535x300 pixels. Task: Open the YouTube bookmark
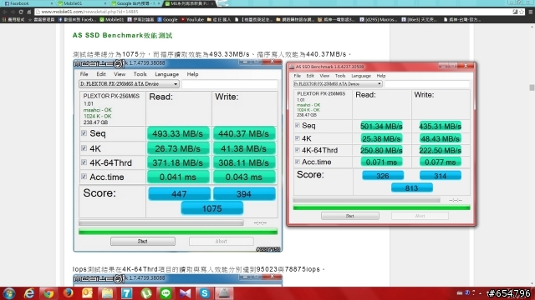tap(192, 20)
